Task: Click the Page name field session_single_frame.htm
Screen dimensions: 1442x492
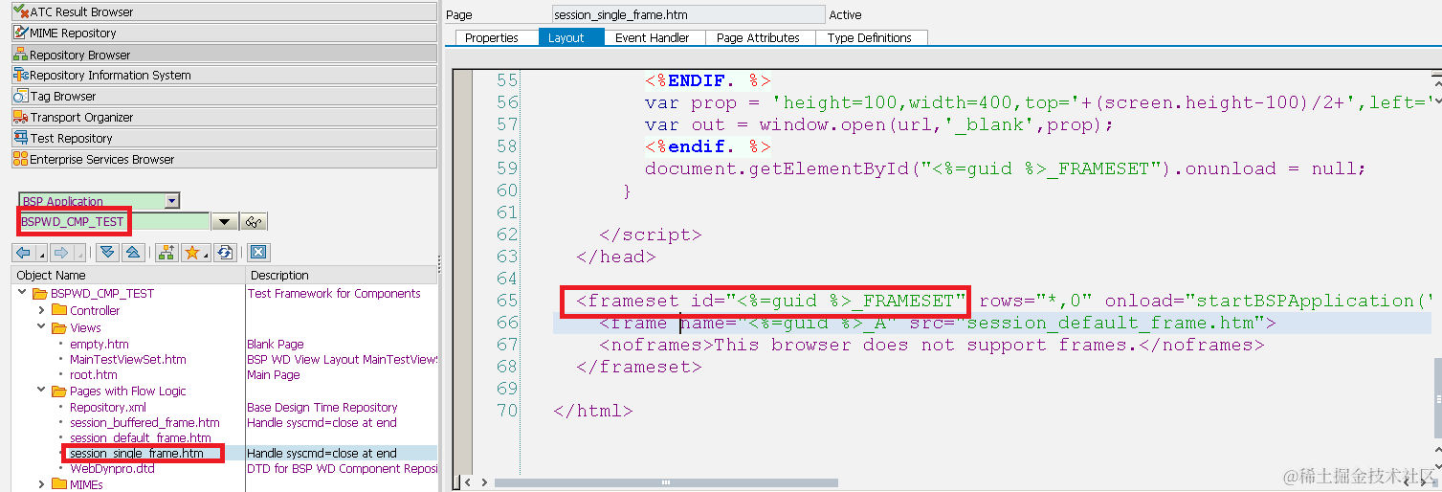Action: [x=688, y=14]
